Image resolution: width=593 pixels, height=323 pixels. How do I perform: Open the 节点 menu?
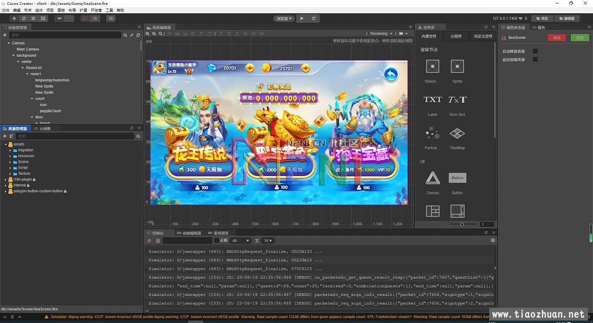28,10
